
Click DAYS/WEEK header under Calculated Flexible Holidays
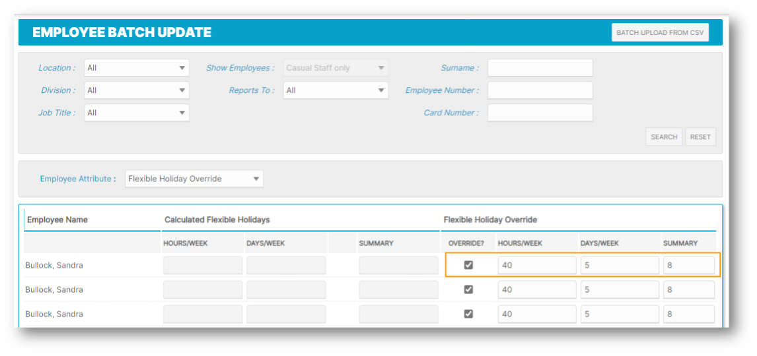tap(265, 243)
